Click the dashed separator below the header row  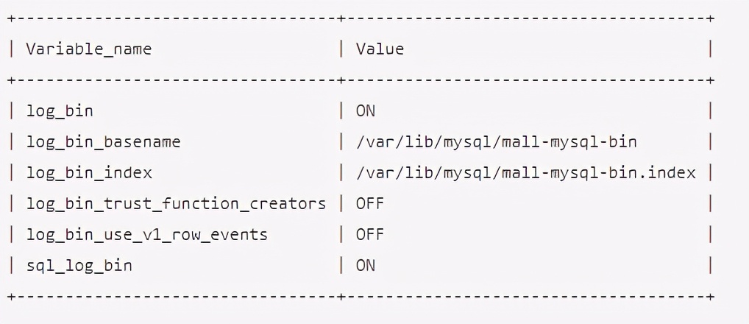(361, 80)
